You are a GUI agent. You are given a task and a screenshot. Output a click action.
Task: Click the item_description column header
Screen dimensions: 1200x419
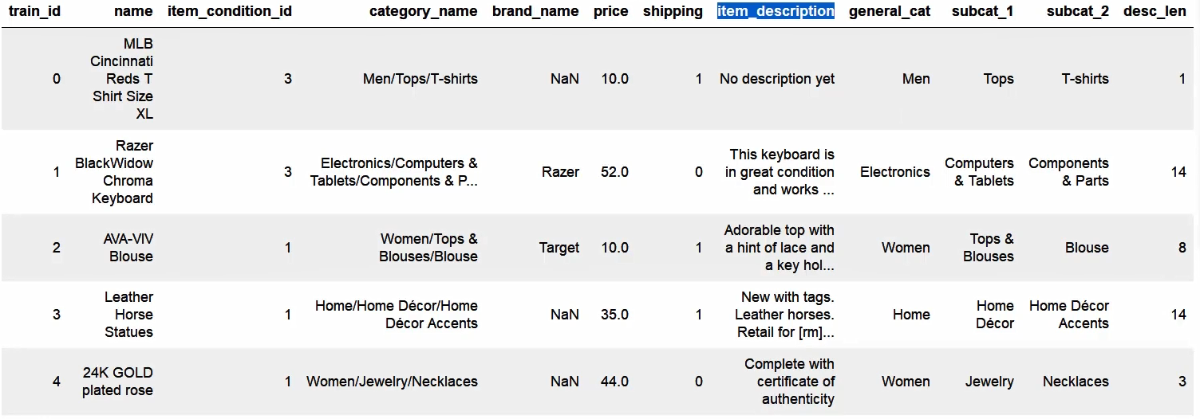pyautogui.click(x=776, y=11)
